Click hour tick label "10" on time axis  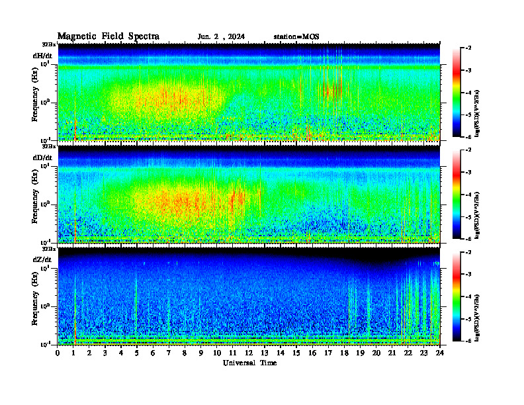coord(217,353)
